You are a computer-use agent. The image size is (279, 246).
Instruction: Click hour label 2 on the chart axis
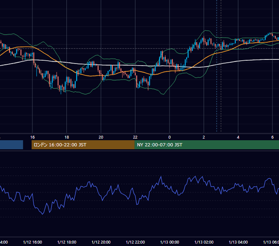click(204, 137)
